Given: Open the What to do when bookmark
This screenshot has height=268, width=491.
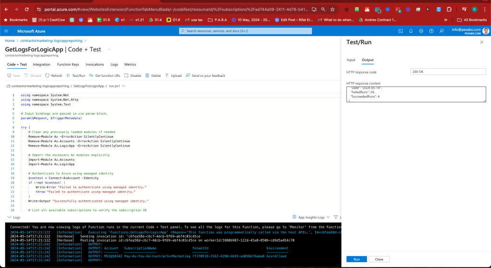Looking at the screenshot, I should [x=335, y=20].
